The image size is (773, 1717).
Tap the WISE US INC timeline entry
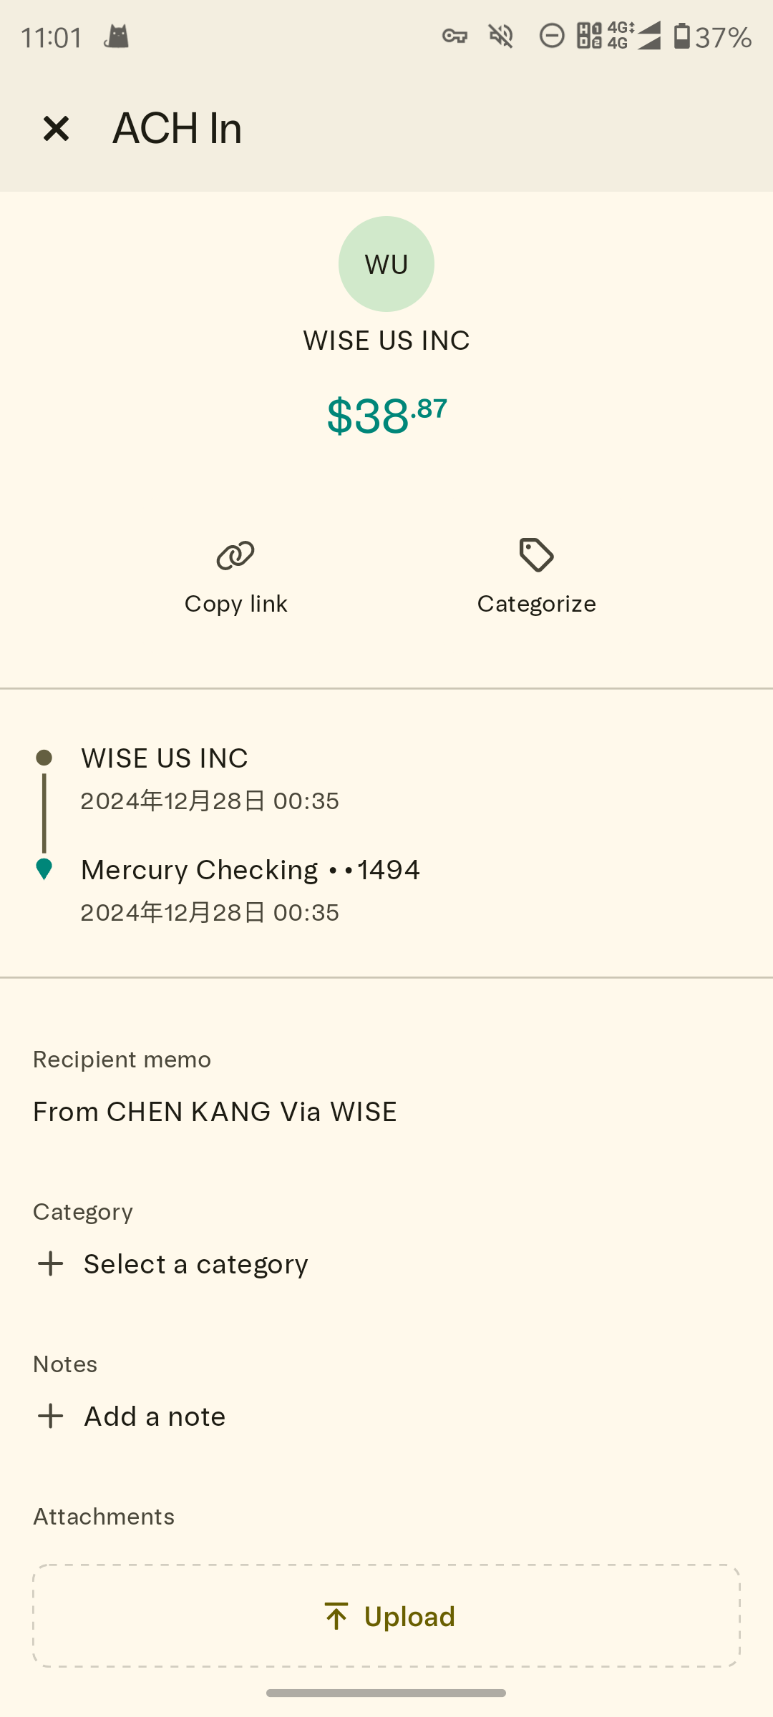pyautogui.click(x=165, y=758)
